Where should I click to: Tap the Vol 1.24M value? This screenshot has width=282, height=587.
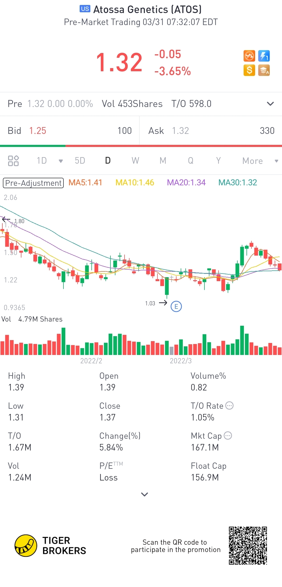tap(20, 477)
